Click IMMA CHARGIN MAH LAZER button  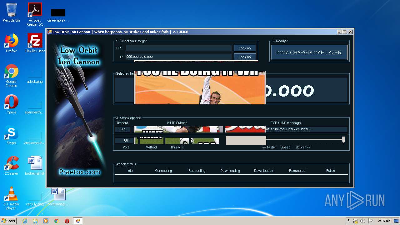pyautogui.click(x=309, y=52)
